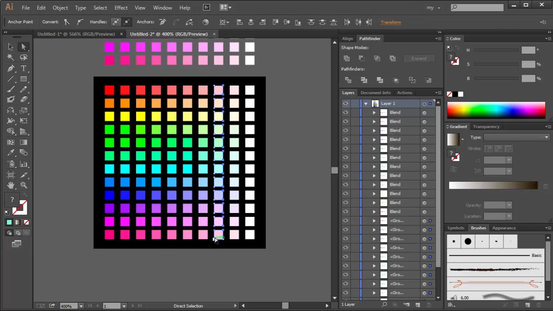Click the Transform link in control bar
This screenshot has width=553, height=311.
click(x=391, y=22)
